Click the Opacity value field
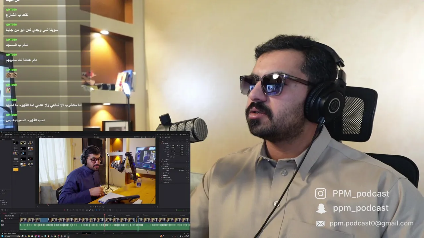Screen dimensions: 424x238 tap(182, 170)
